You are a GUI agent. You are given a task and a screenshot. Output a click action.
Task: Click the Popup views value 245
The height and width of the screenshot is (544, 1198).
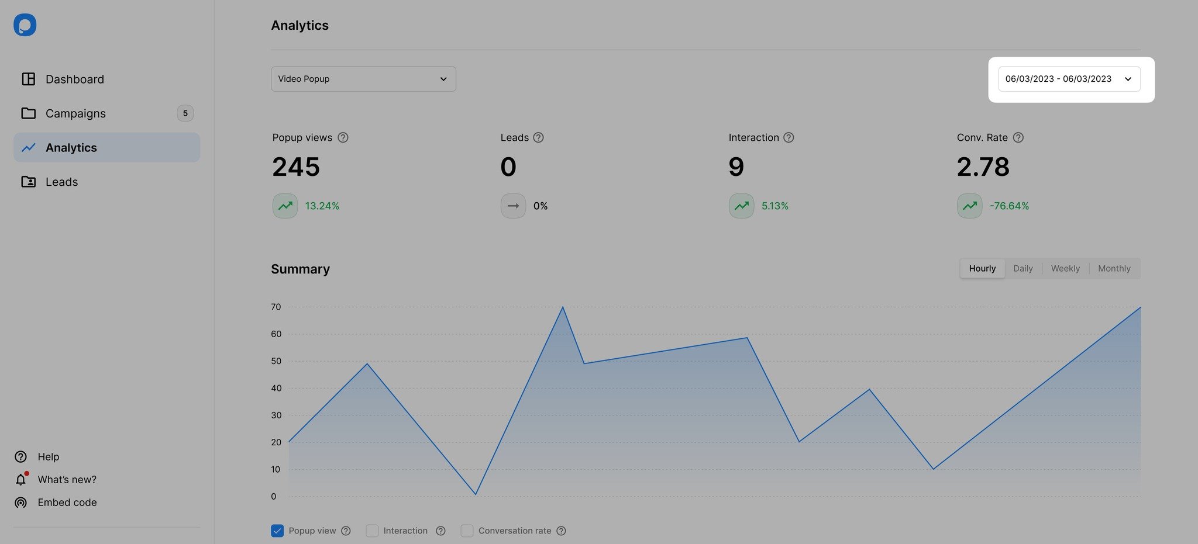tap(296, 167)
